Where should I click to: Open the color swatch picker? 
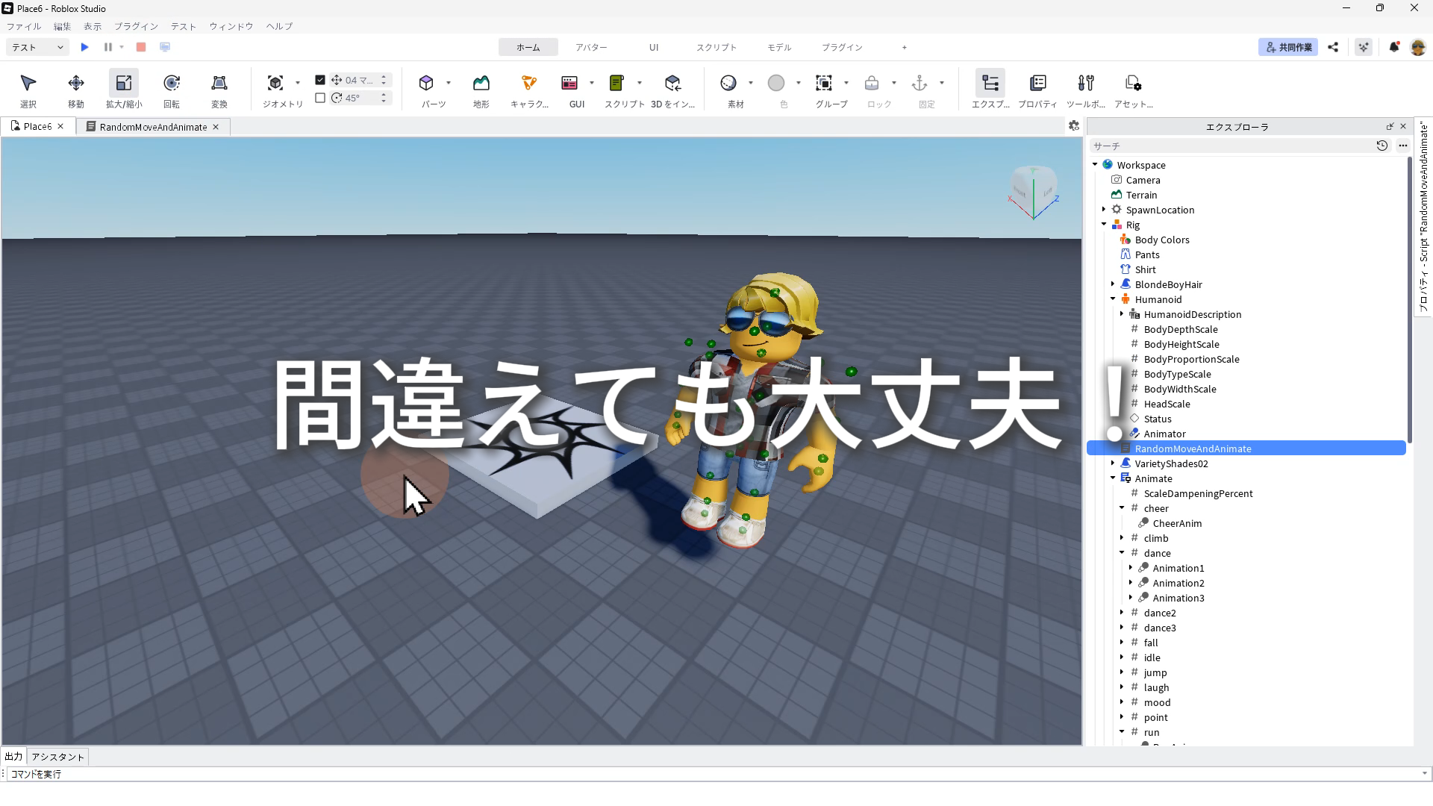pyautogui.click(x=776, y=83)
